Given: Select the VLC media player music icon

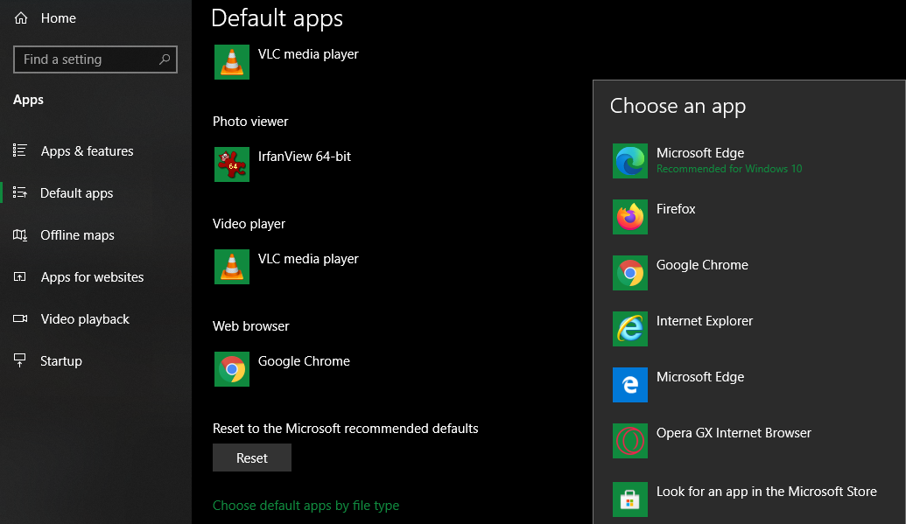Looking at the screenshot, I should [231, 62].
